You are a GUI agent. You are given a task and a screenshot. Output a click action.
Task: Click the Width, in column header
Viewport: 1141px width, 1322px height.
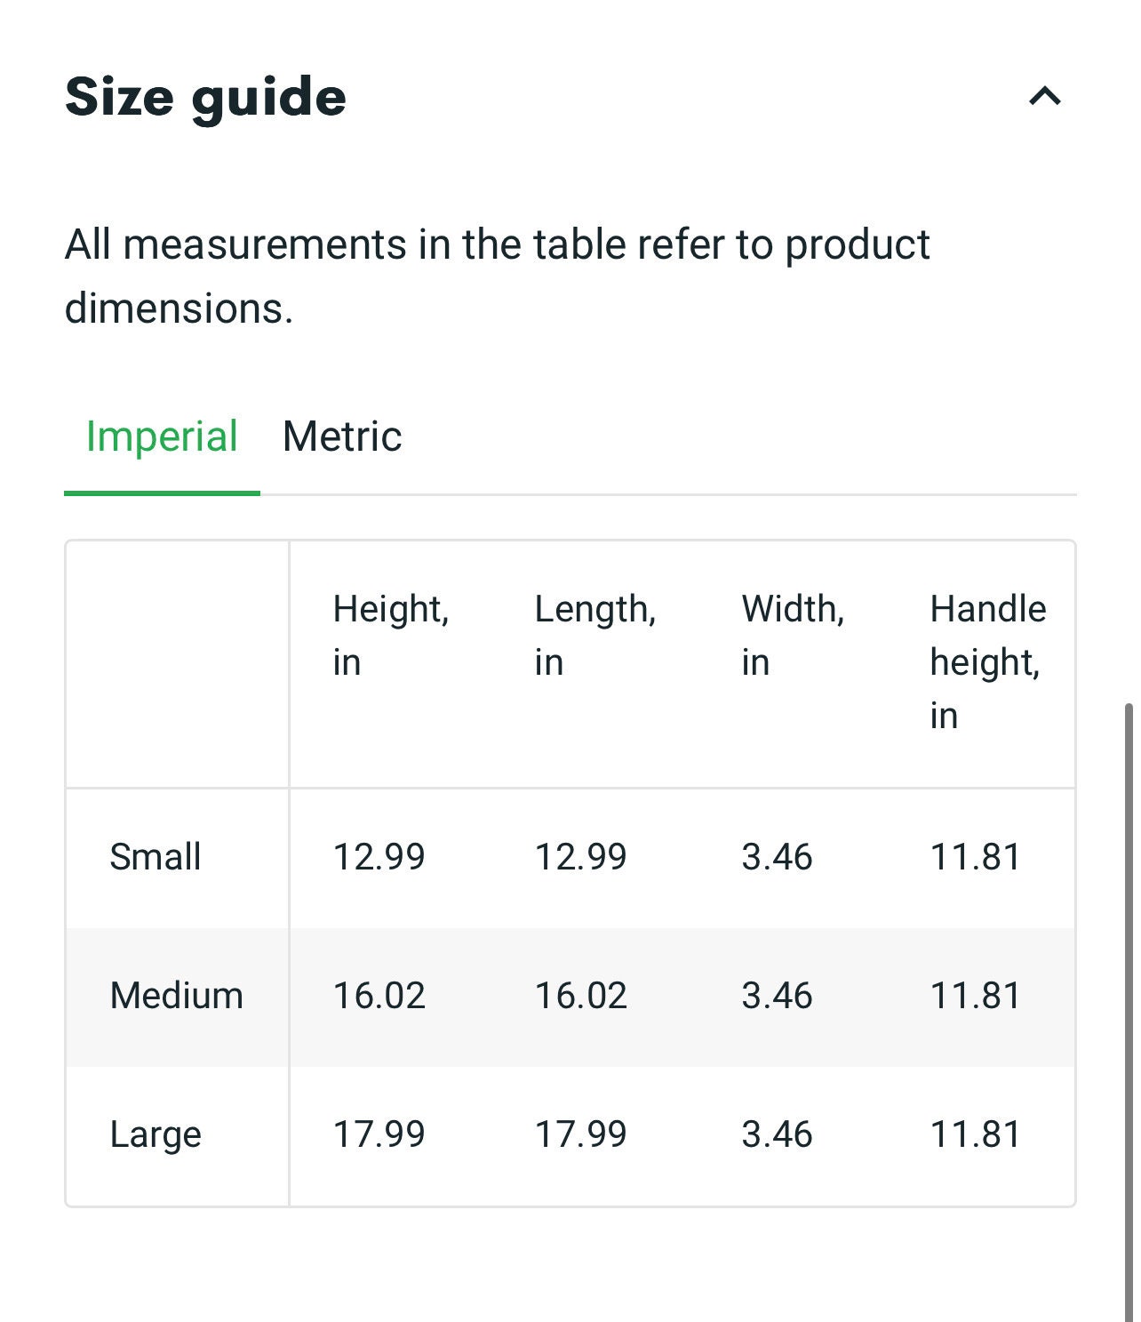(793, 636)
